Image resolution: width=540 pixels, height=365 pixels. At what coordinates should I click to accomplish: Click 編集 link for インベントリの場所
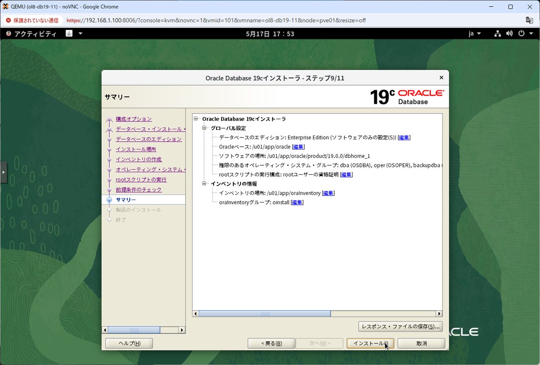pyautogui.click(x=328, y=193)
